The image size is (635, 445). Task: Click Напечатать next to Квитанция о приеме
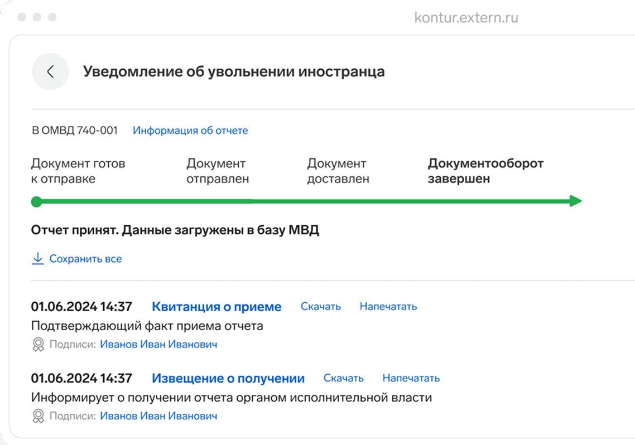(x=388, y=306)
